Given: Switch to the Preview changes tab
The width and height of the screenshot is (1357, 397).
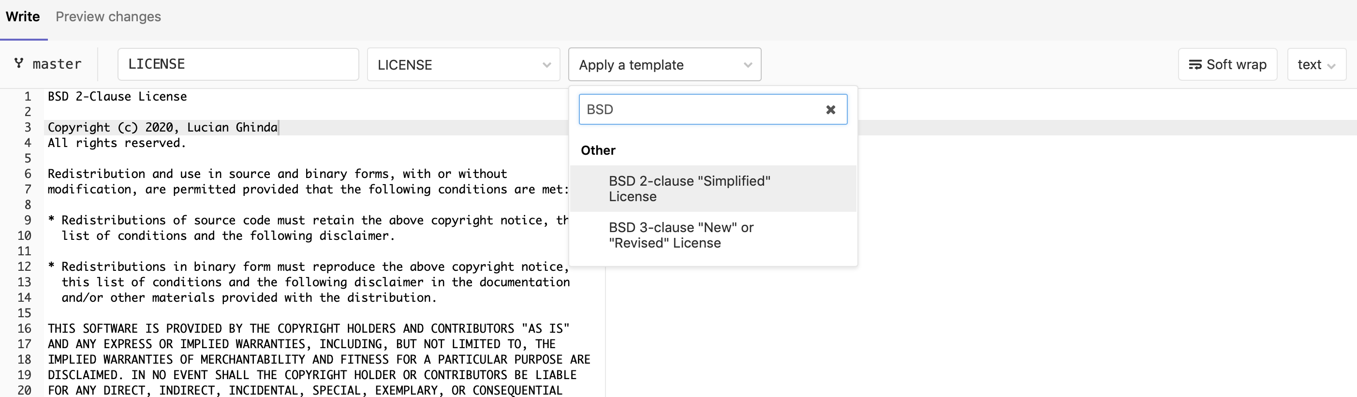Looking at the screenshot, I should pyautogui.click(x=108, y=17).
